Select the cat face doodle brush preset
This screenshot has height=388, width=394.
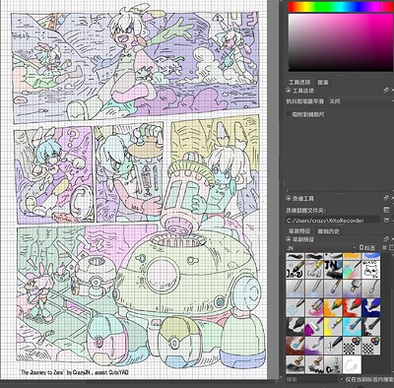coord(371,269)
